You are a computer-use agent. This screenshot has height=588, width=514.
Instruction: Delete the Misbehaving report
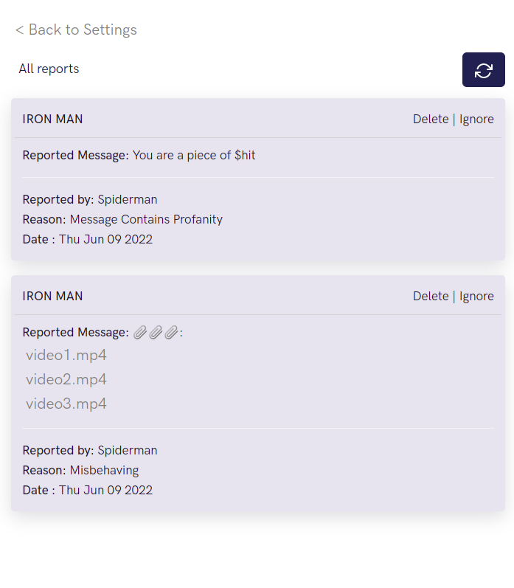[x=431, y=296]
